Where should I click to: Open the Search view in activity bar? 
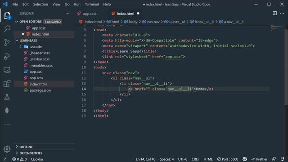pos(7,29)
